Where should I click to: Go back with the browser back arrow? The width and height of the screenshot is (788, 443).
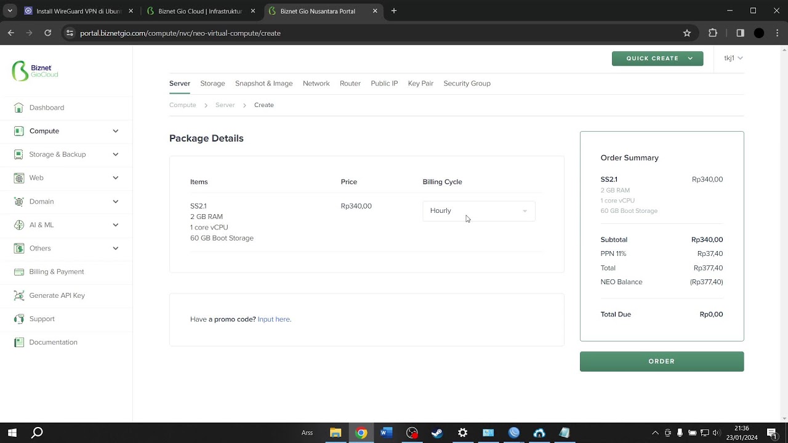pyautogui.click(x=11, y=33)
